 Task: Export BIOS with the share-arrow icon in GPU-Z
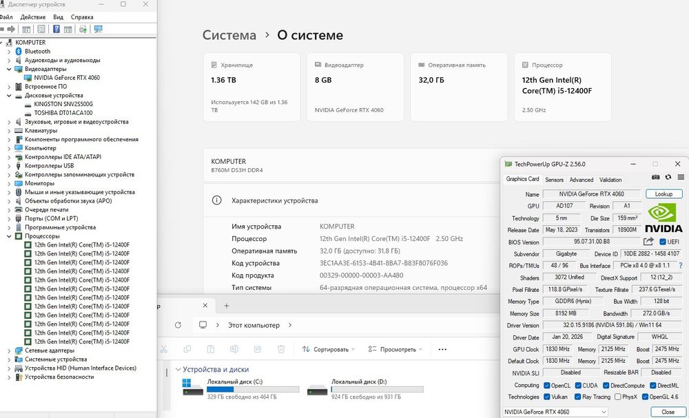[x=648, y=242]
